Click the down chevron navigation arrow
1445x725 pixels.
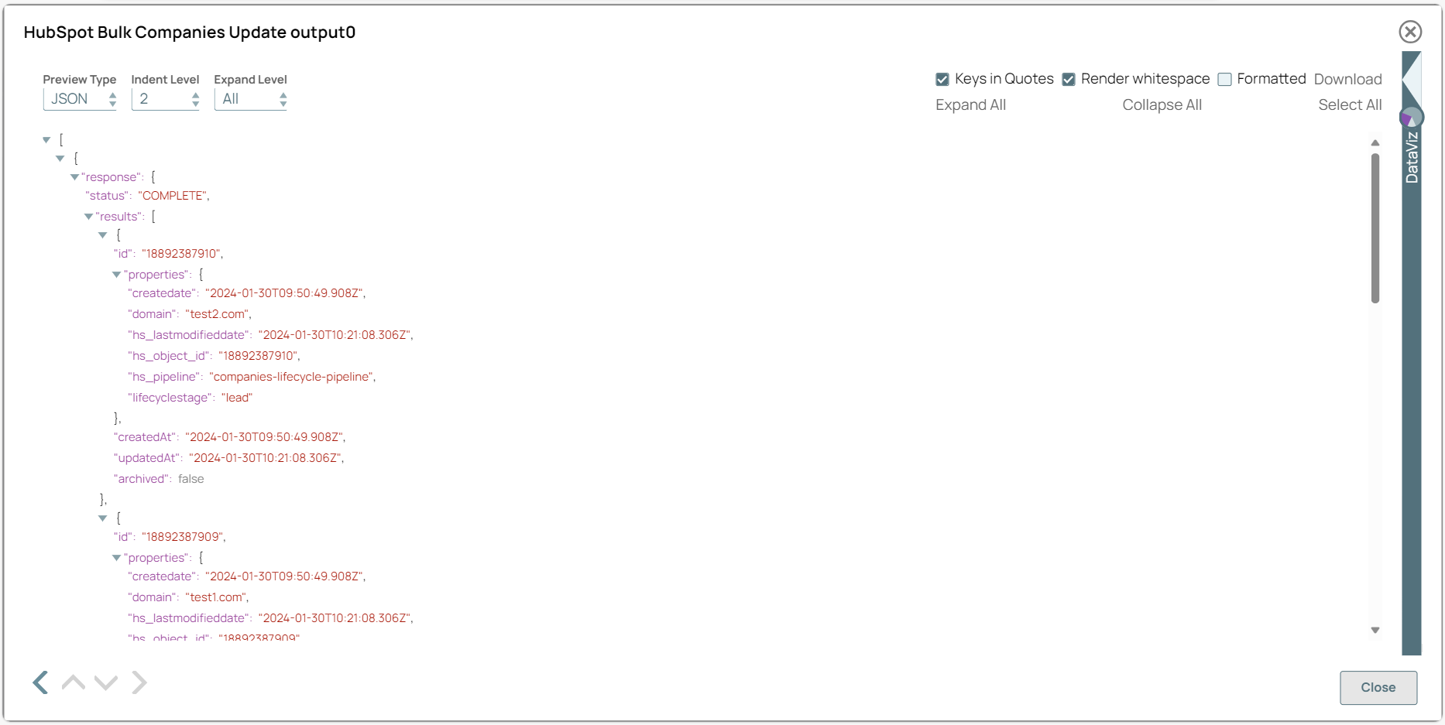coord(106,682)
